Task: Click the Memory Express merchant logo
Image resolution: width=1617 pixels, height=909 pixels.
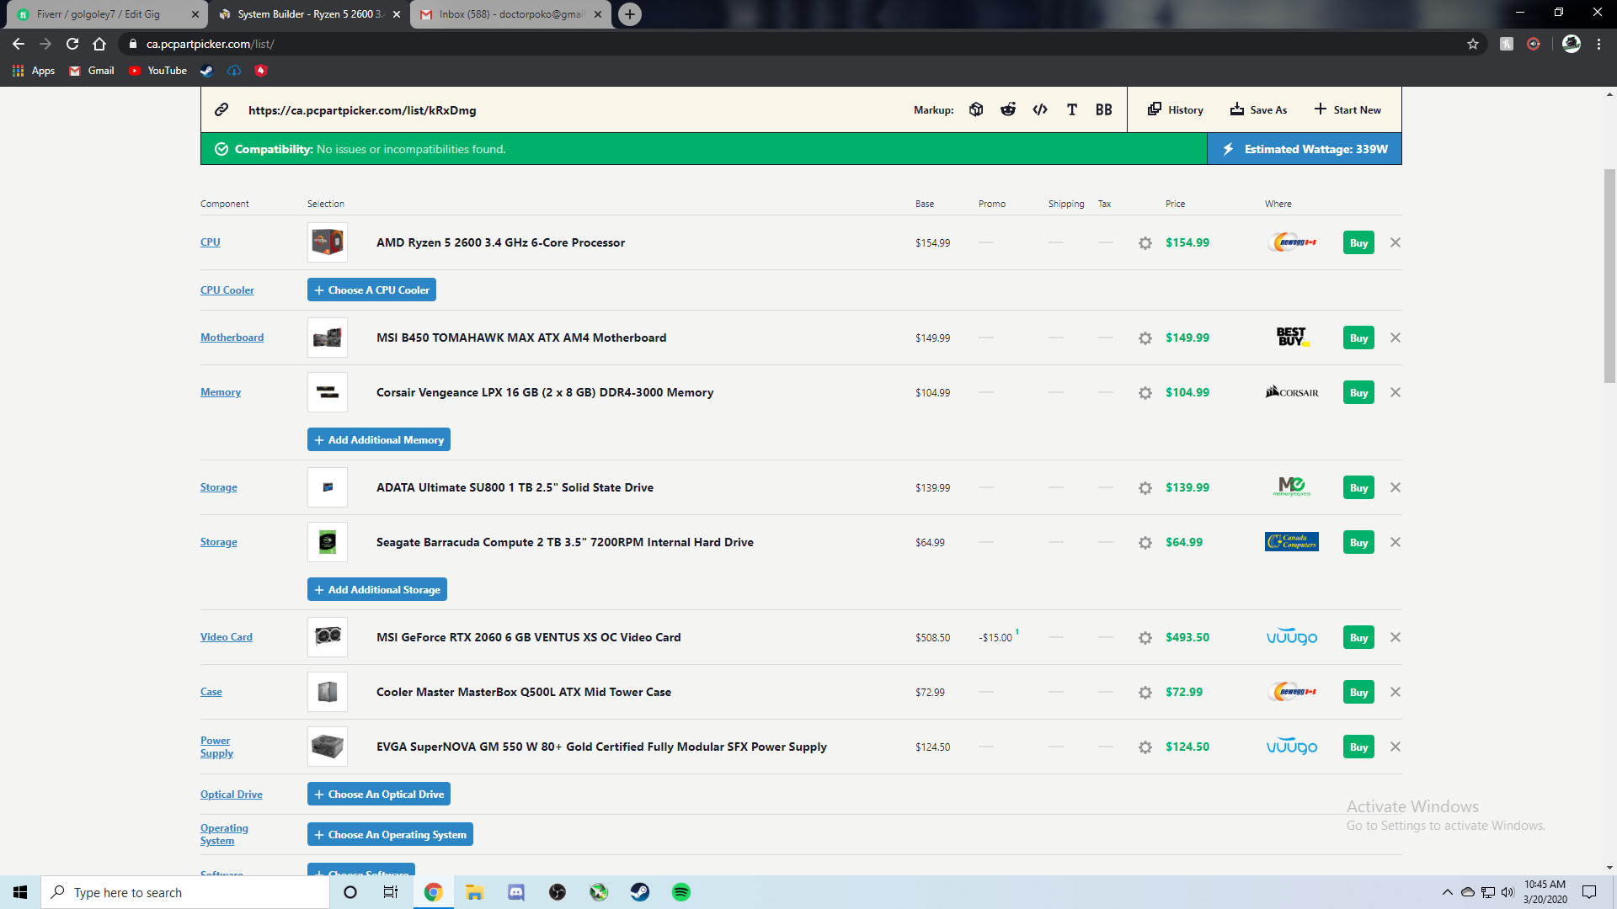Action: click(1292, 486)
